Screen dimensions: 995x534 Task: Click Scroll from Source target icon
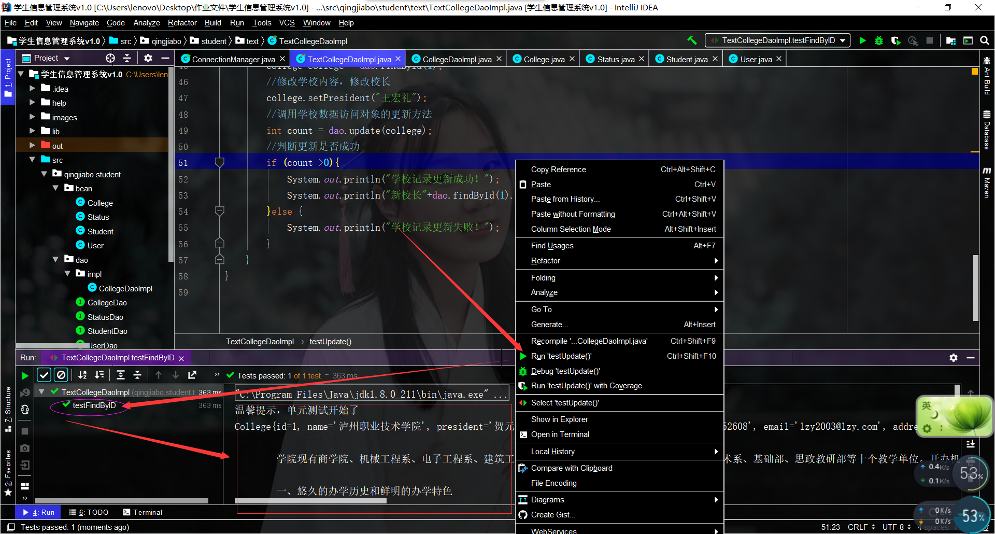tap(110, 58)
